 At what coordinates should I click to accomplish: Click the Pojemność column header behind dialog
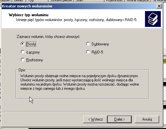click(114, 1)
